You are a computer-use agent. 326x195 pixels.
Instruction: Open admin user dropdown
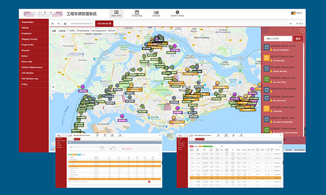297,13
